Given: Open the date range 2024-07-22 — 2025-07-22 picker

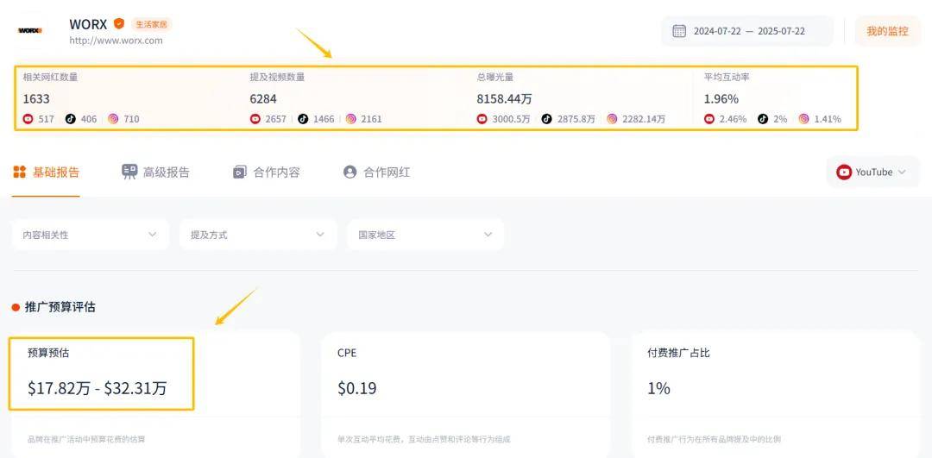Looking at the screenshot, I should [747, 31].
